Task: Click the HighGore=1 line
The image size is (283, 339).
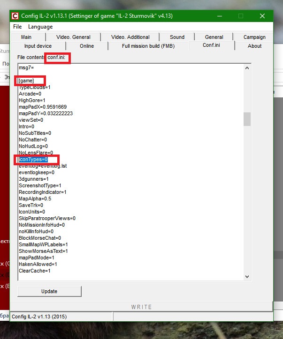Action: [32, 100]
